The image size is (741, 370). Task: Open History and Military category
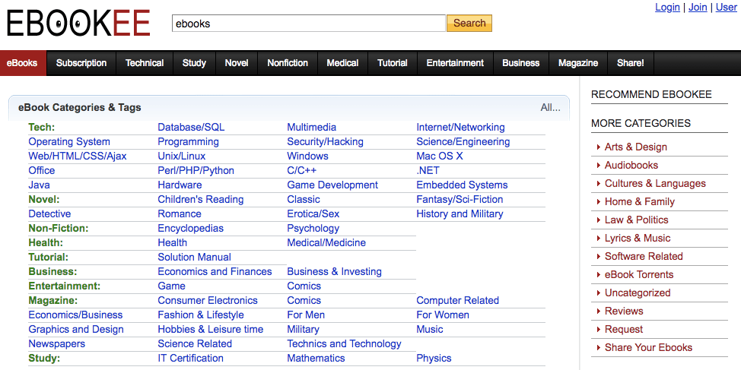(460, 214)
